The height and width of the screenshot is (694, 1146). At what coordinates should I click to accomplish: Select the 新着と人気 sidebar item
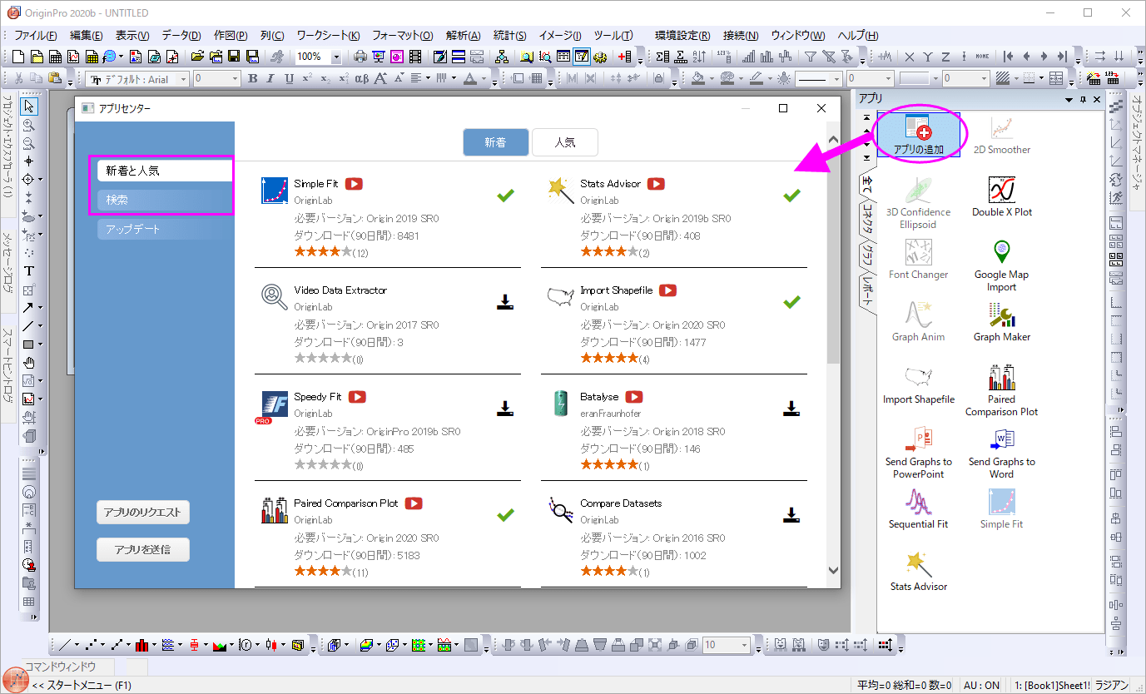[165, 171]
